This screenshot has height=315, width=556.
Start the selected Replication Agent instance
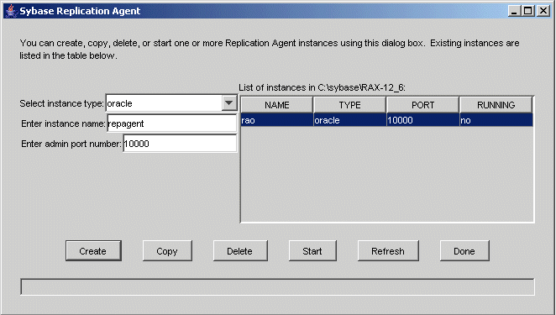pyautogui.click(x=312, y=251)
